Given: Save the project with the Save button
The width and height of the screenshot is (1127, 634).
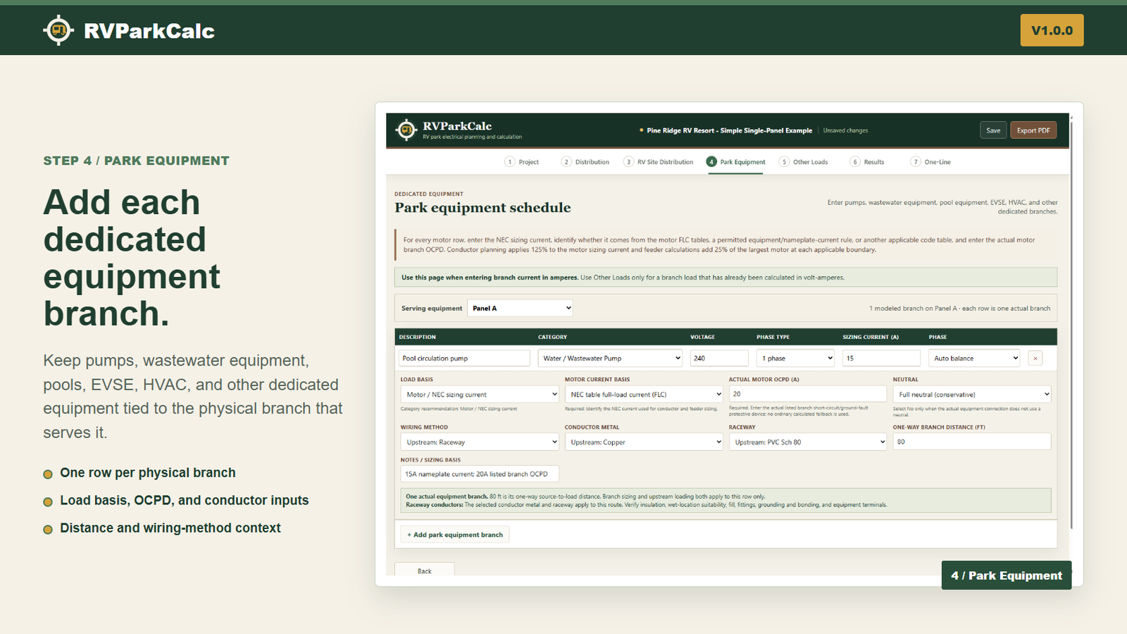Looking at the screenshot, I should [993, 130].
